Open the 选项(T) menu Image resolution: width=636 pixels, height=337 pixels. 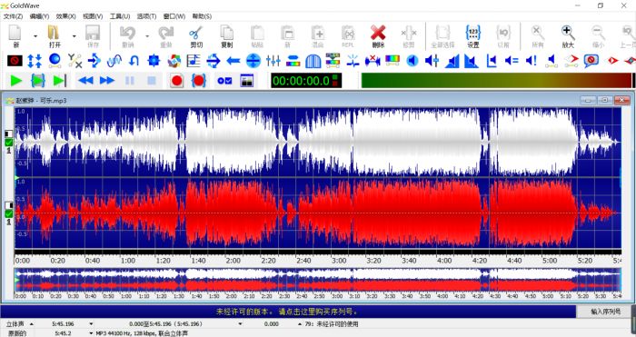coord(147,16)
